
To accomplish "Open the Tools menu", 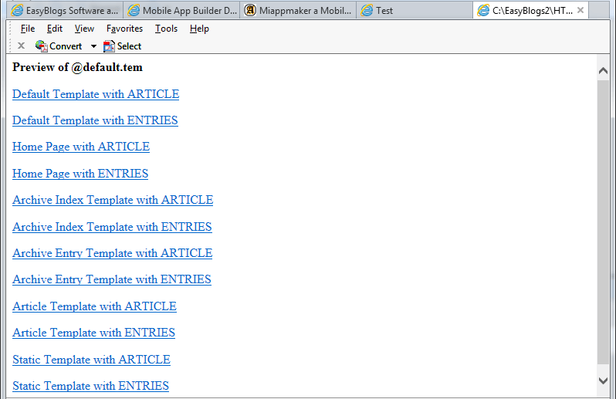I will (166, 29).
